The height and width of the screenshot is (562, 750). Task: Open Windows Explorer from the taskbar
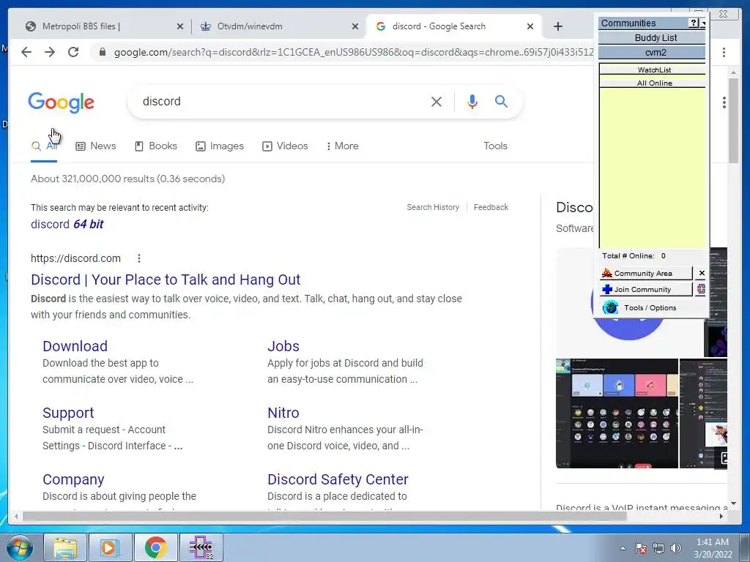click(65, 547)
